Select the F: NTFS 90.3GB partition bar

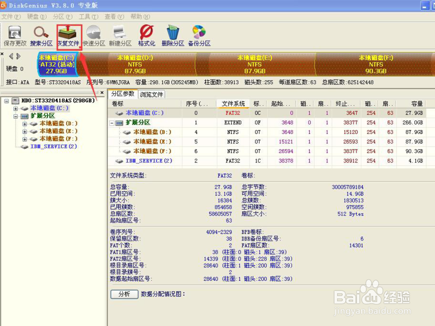[x=375, y=64]
